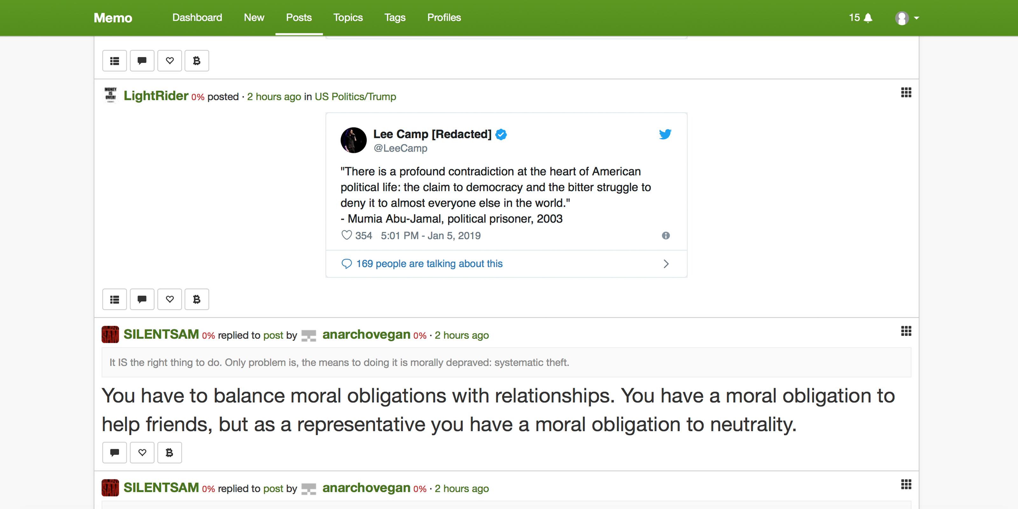Navigate to the Topics tab
The image size is (1018, 509).
[348, 17]
